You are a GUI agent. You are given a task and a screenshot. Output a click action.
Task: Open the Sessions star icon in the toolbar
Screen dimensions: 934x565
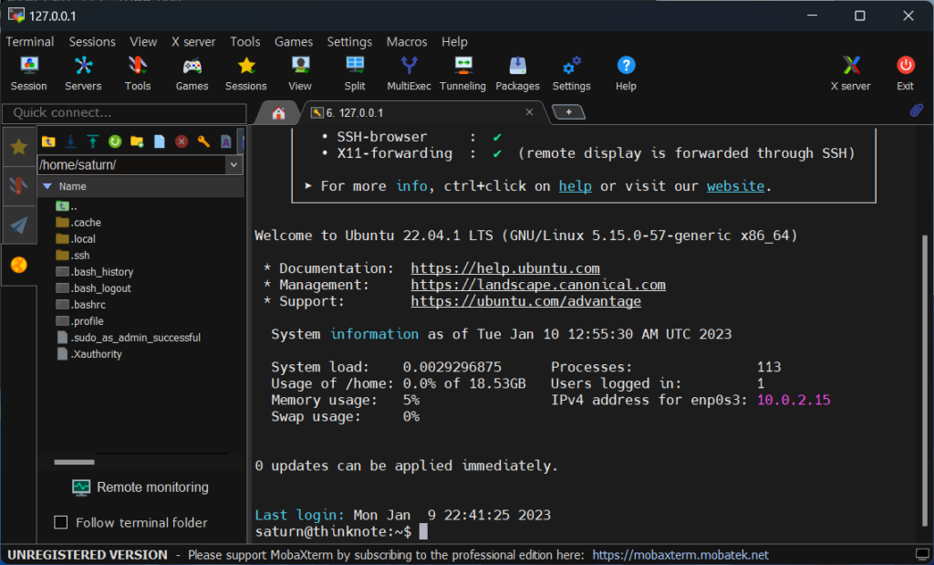pyautogui.click(x=246, y=73)
